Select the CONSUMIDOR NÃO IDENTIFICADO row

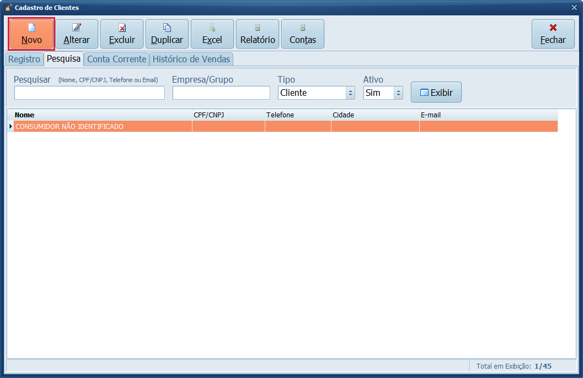[x=103, y=127]
